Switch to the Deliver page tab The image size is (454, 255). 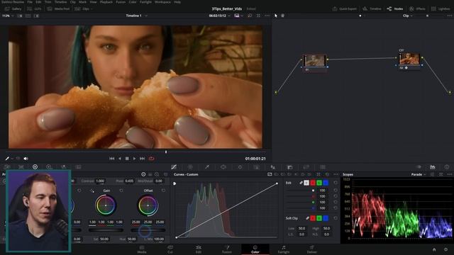coord(312,249)
